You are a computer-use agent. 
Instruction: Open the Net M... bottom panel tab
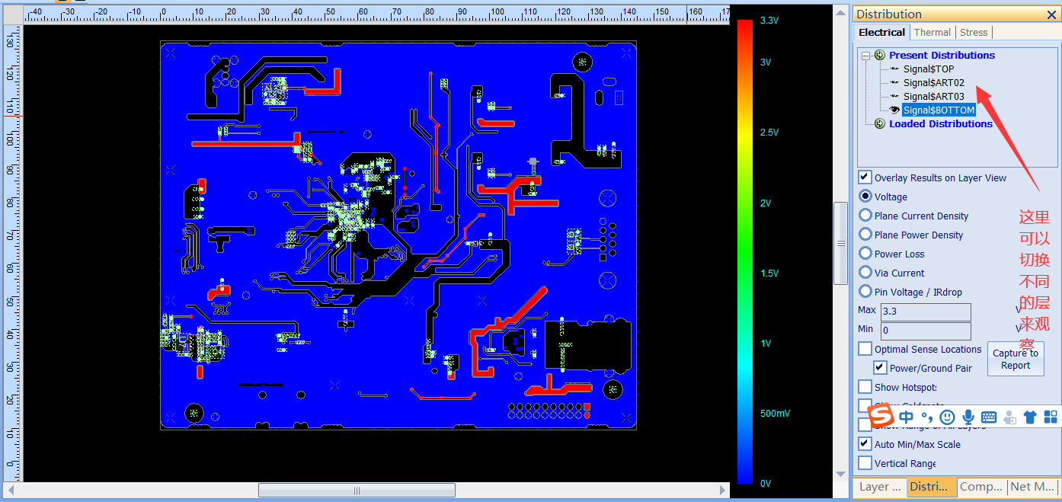(1032, 486)
